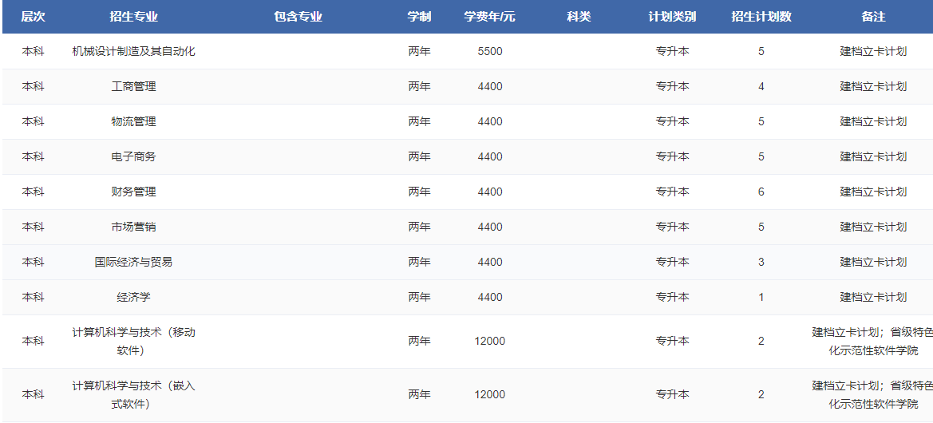Click 计算机科学与技术（嵌入式软件） major cell
Viewport: 933px width, 423px height.
coord(133,394)
